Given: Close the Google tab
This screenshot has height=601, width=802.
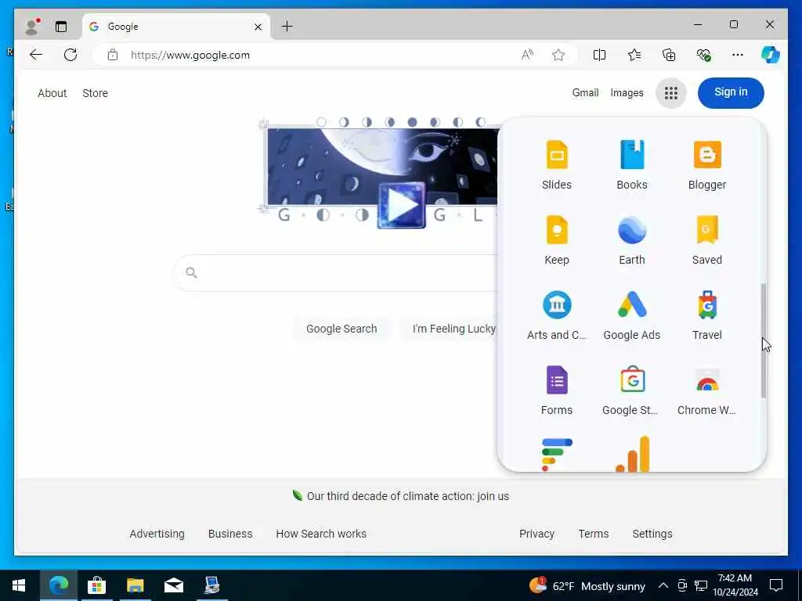Looking at the screenshot, I should [x=258, y=27].
